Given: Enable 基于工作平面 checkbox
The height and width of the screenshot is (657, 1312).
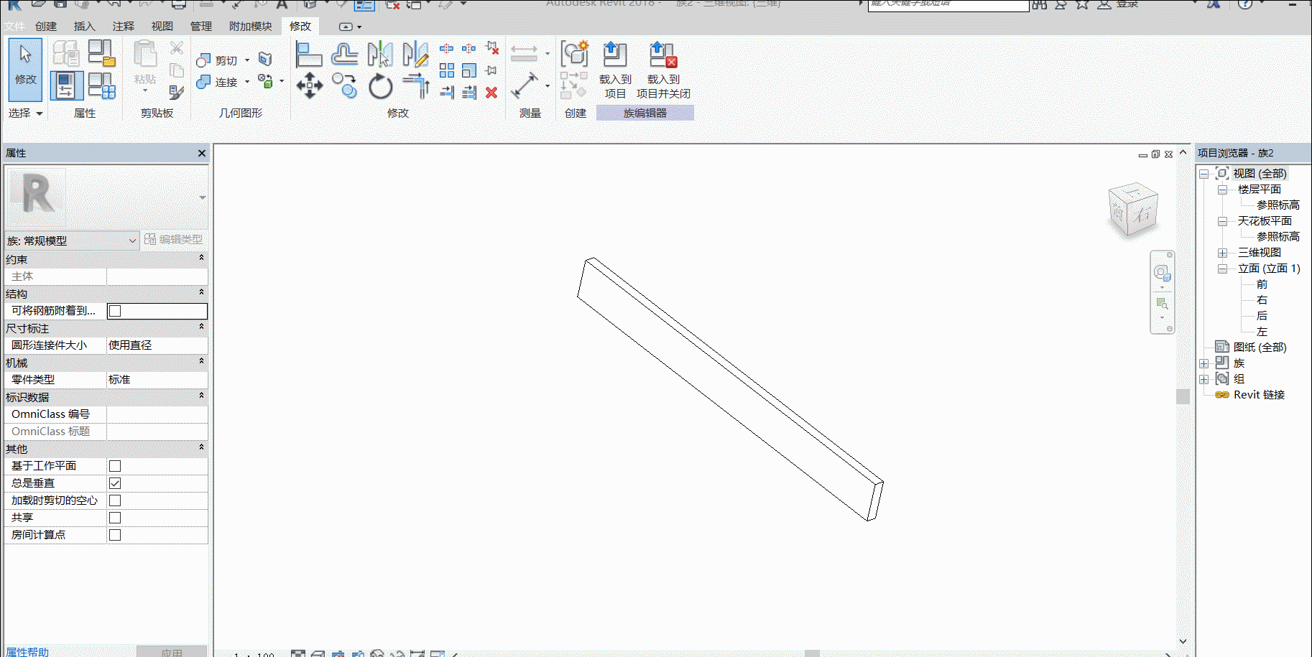Looking at the screenshot, I should pyautogui.click(x=115, y=466).
